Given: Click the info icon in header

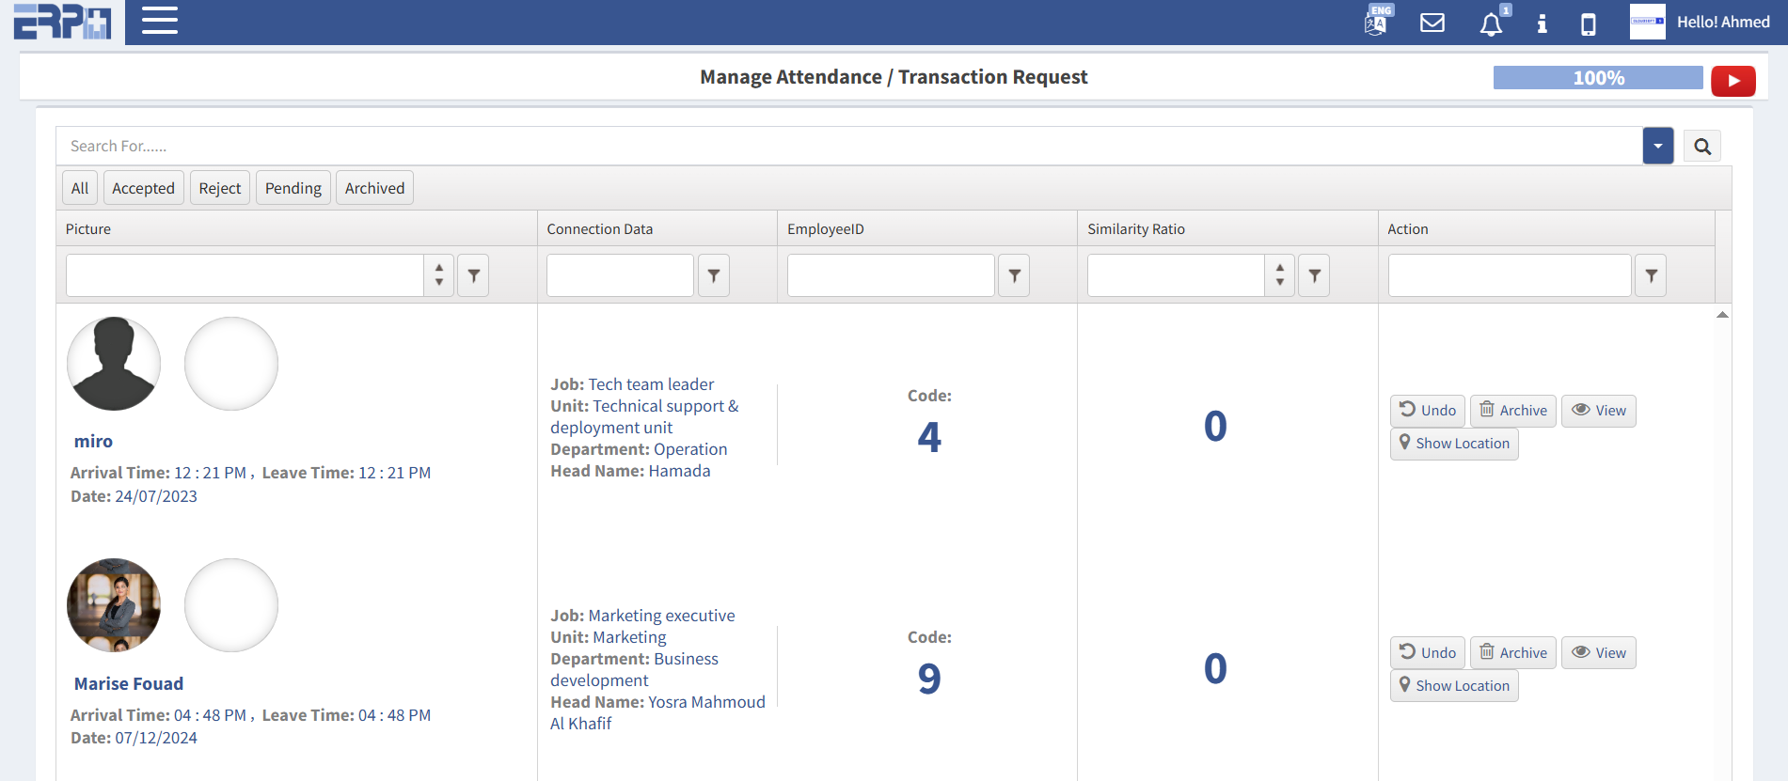Looking at the screenshot, I should (1542, 23).
